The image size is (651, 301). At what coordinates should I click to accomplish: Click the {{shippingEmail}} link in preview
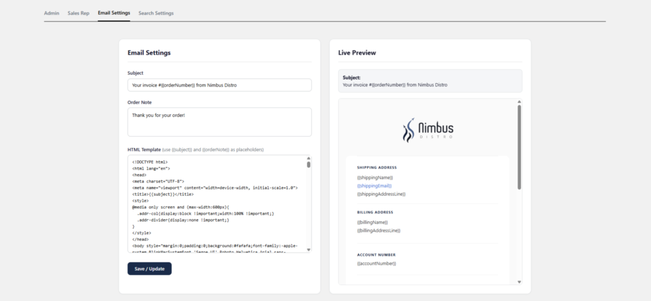374,185
